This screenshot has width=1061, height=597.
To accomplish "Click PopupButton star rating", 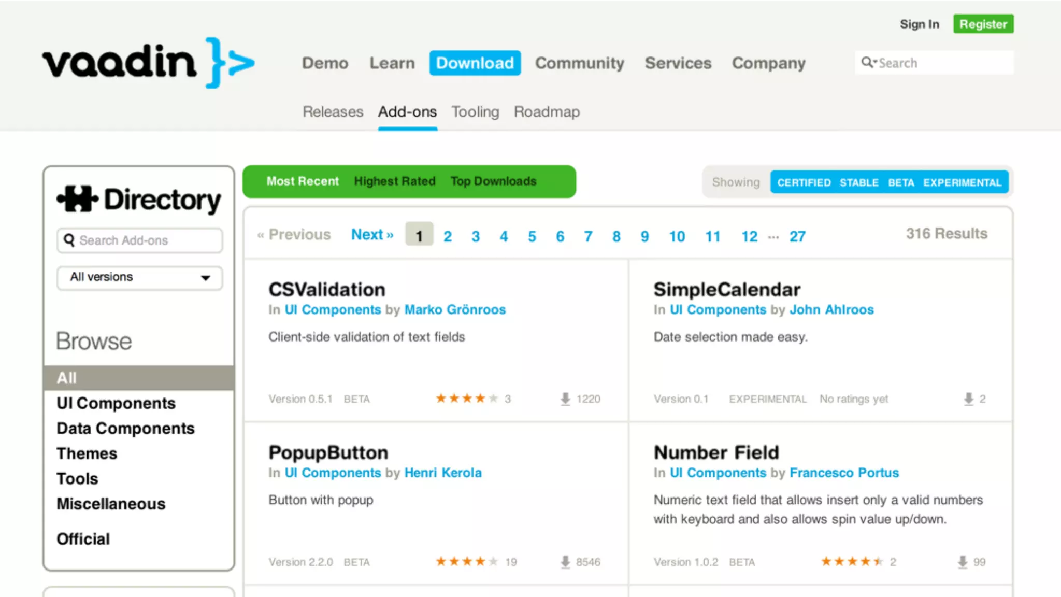I will pyautogui.click(x=467, y=562).
